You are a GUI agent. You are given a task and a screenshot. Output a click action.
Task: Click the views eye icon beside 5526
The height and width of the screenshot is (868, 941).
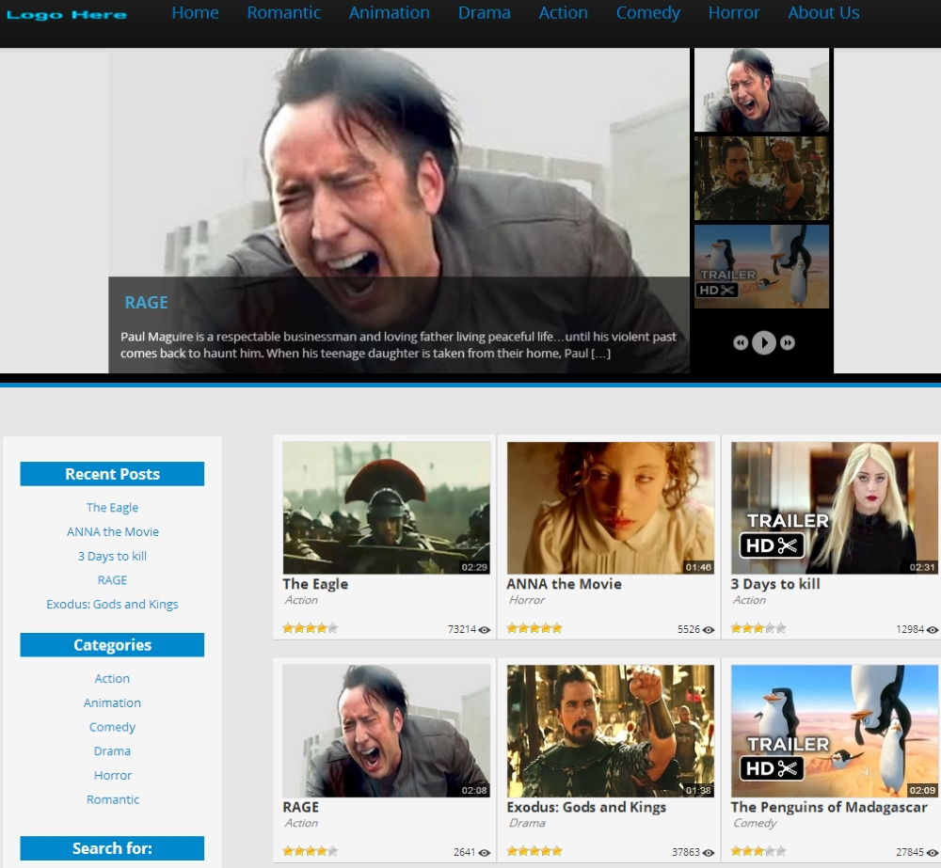(x=709, y=630)
